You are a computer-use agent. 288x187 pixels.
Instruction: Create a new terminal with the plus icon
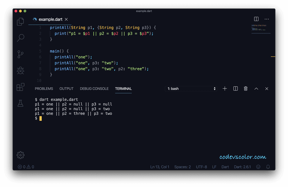[225, 88]
